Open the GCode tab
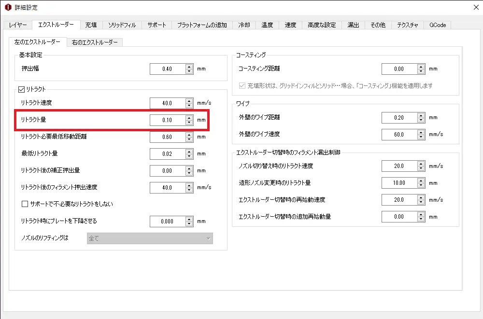Image resolution: width=483 pixels, height=319 pixels. [x=438, y=25]
